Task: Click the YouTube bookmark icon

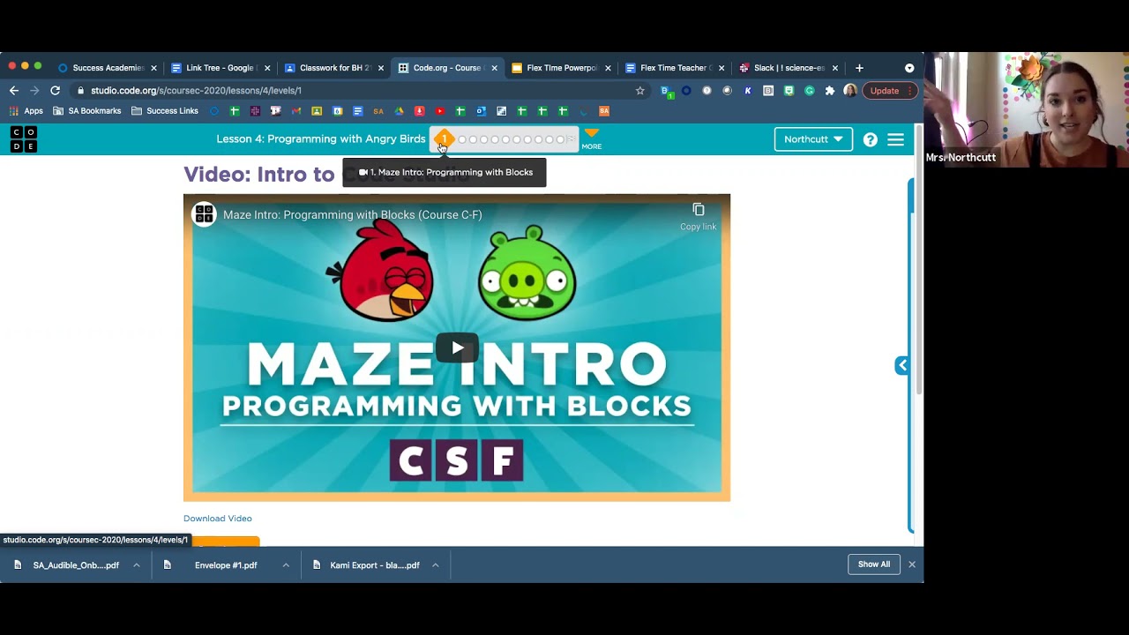Action: [x=439, y=111]
